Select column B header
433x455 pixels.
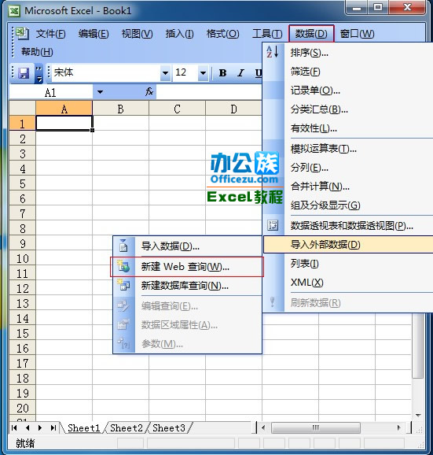point(120,109)
